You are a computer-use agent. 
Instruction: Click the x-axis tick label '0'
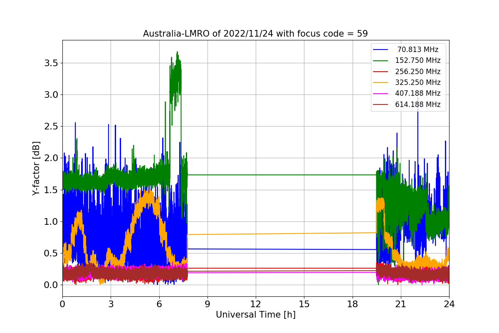(62, 304)
